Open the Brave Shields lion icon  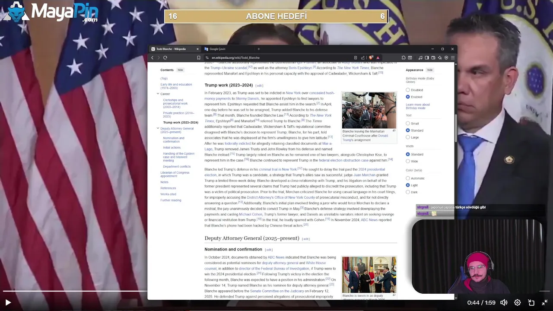[x=371, y=57]
